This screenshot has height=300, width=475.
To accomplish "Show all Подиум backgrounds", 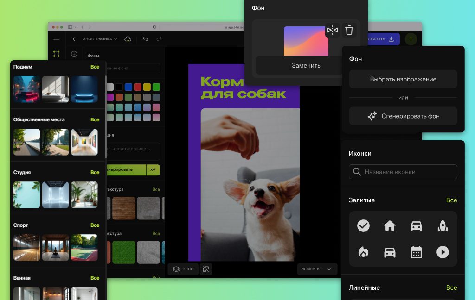I will click(x=95, y=67).
